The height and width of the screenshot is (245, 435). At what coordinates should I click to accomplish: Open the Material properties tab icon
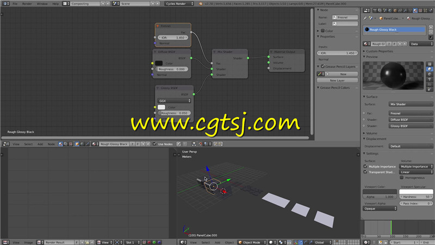(x=415, y=10)
